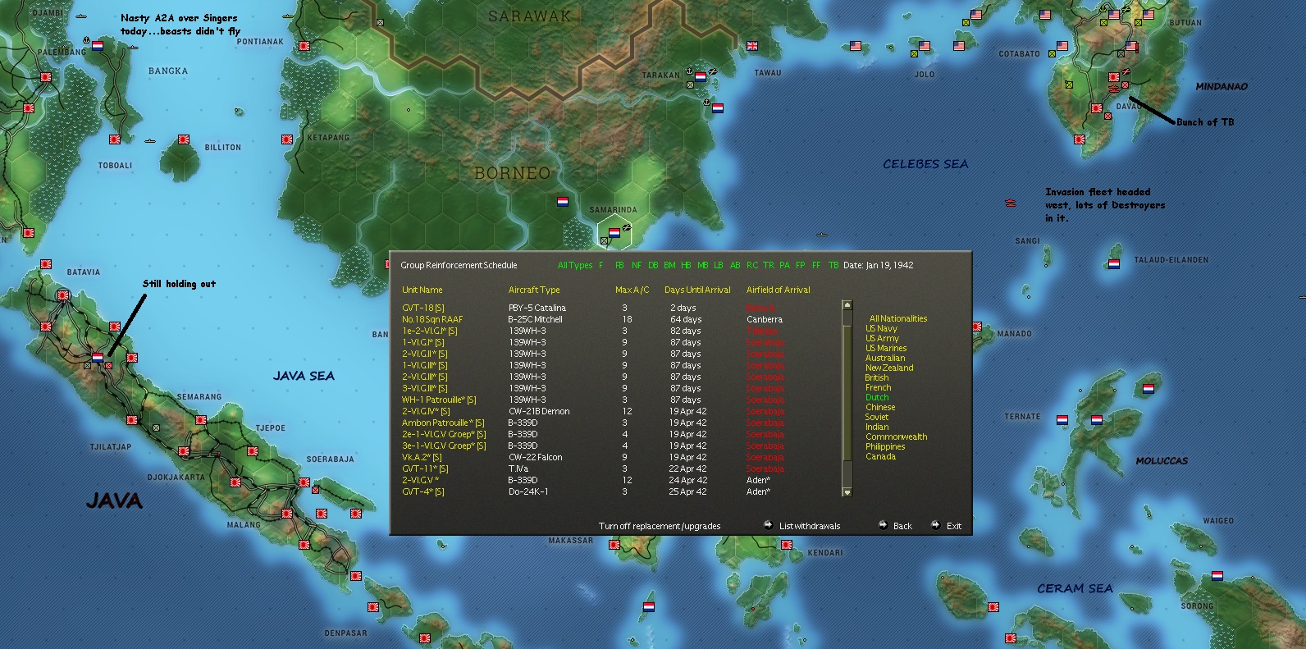This screenshot has width=1306, height=649.
Task: Click the Days Until Arrival column header
Action: coord(697,290)
